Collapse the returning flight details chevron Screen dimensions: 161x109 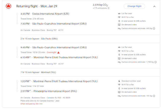(x=154, y=6)
